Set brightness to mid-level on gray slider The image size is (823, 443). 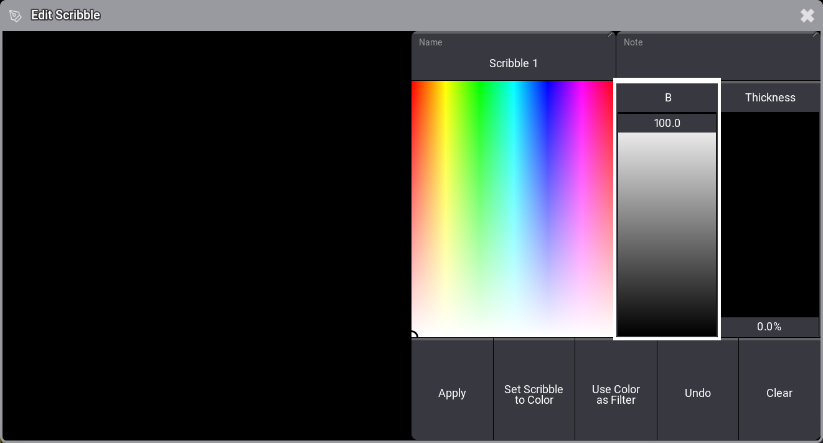667,234
